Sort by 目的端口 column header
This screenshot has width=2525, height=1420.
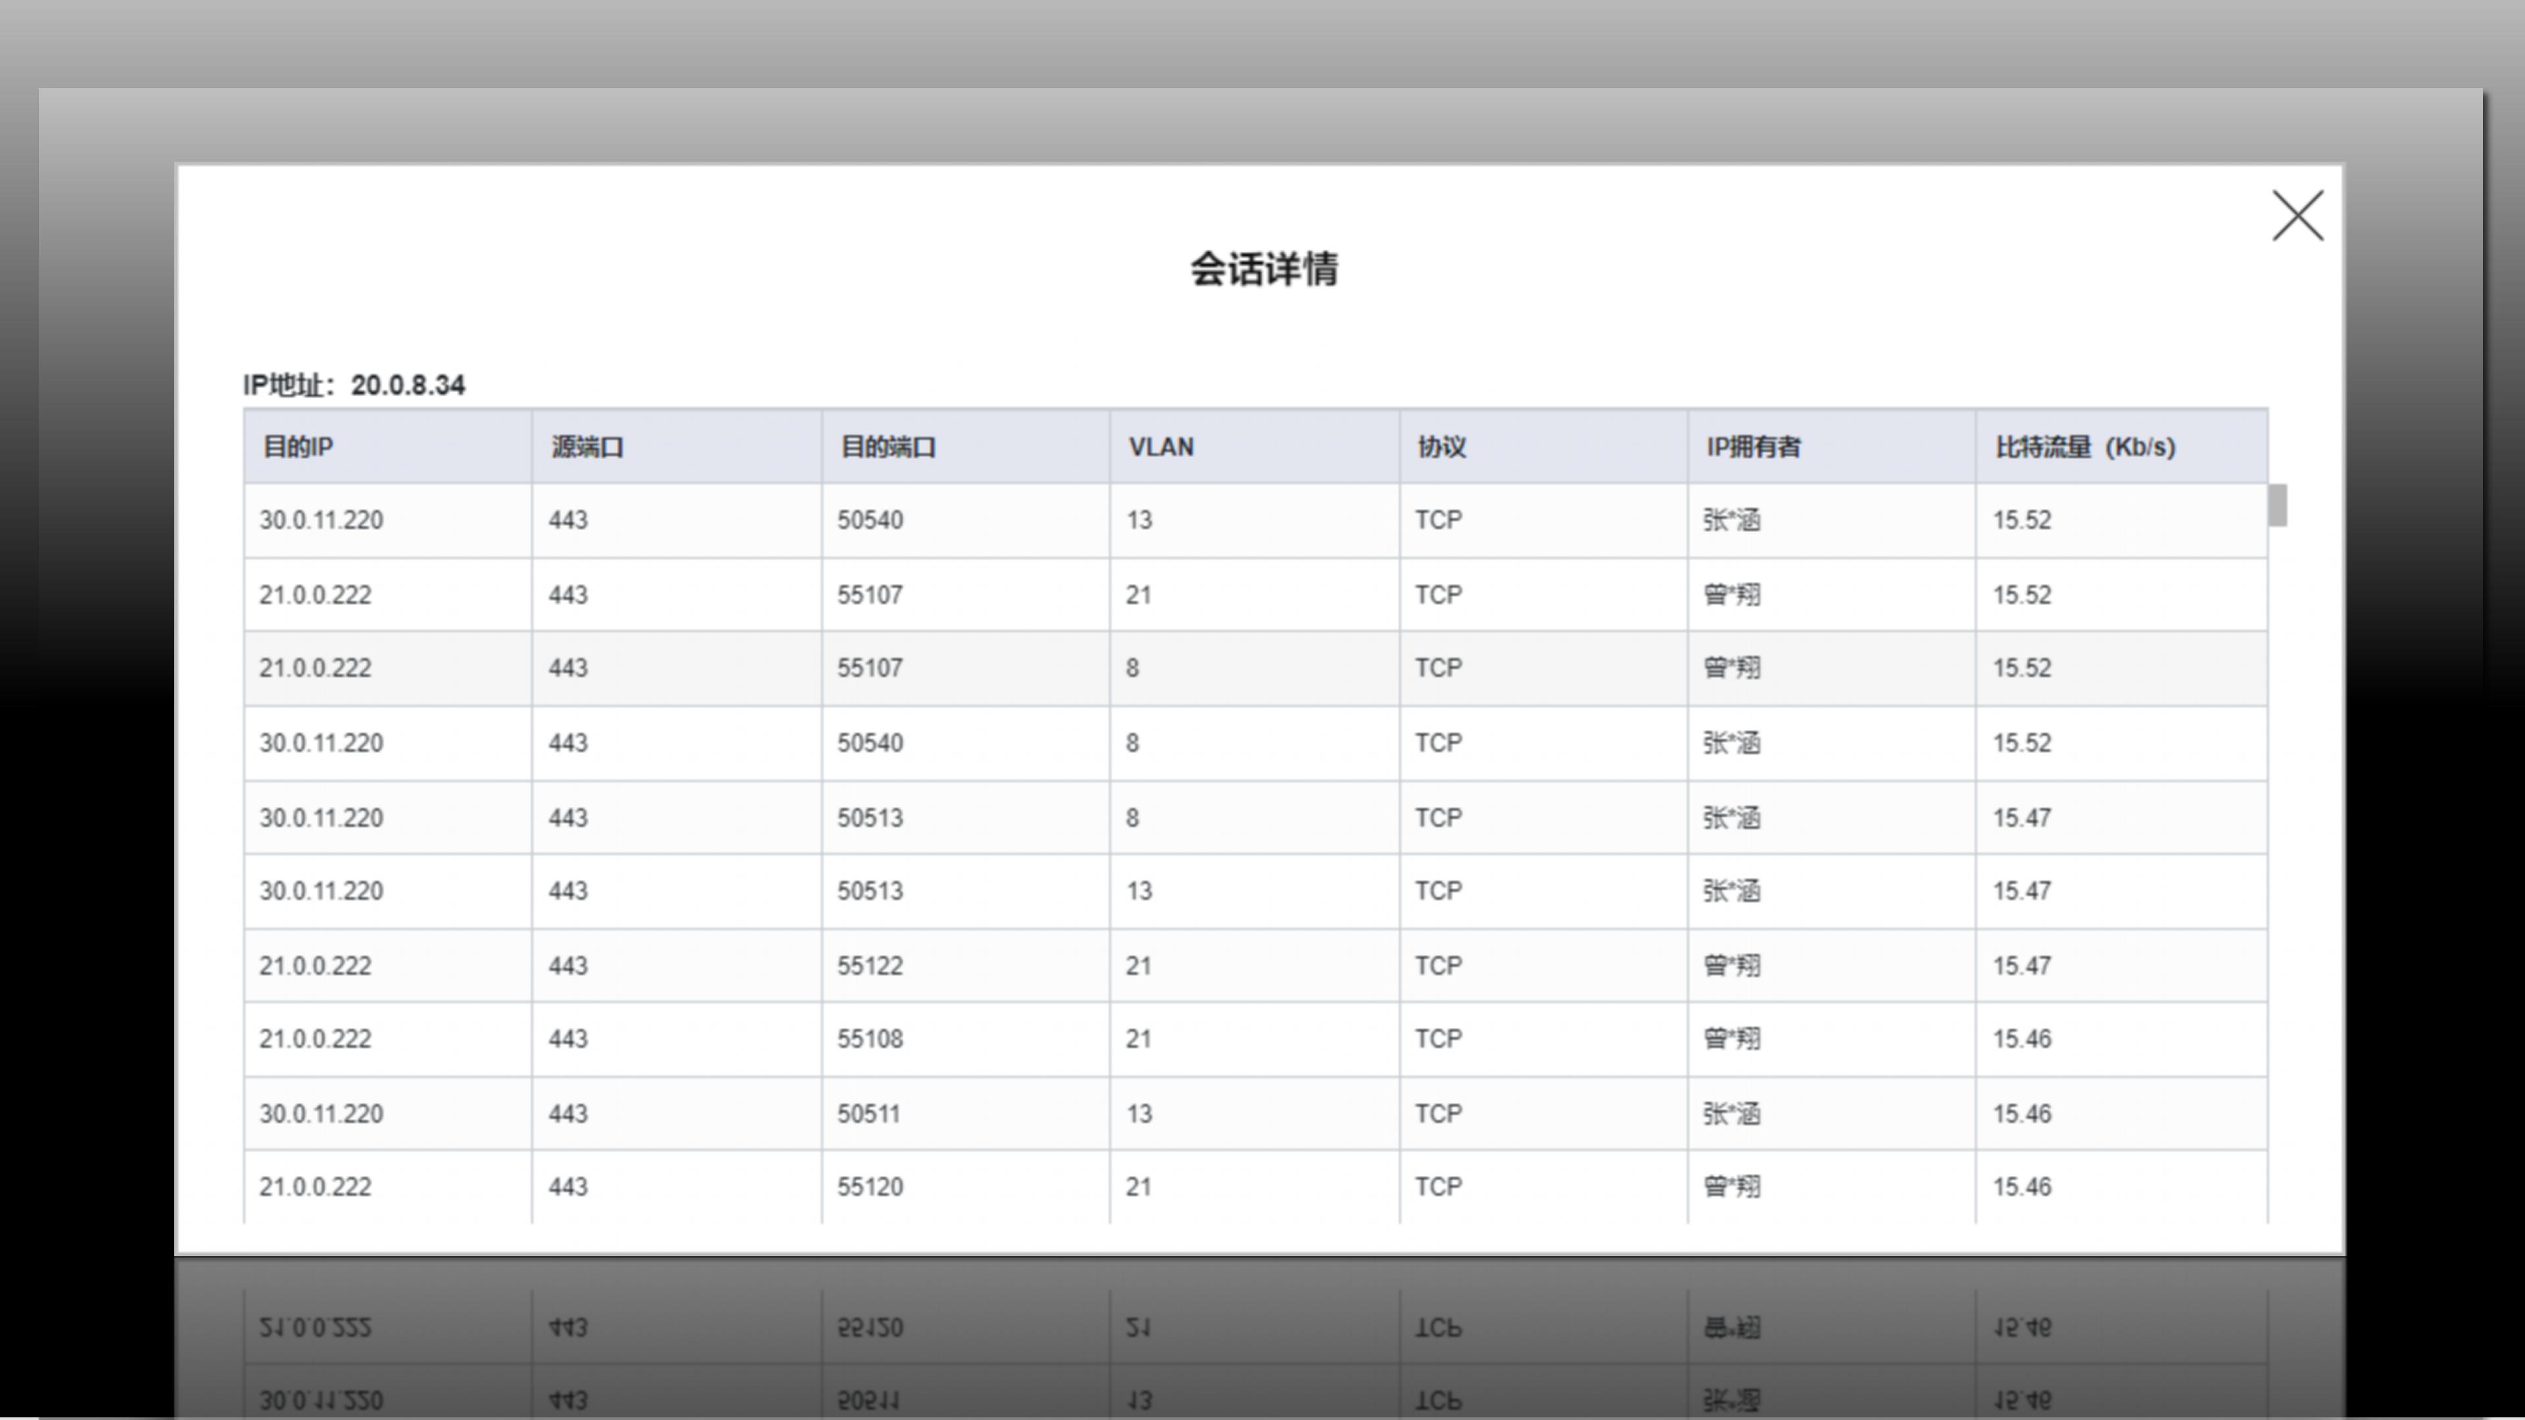(888, 447)
